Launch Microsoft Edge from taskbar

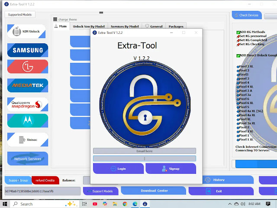click(x=135, y=204)
